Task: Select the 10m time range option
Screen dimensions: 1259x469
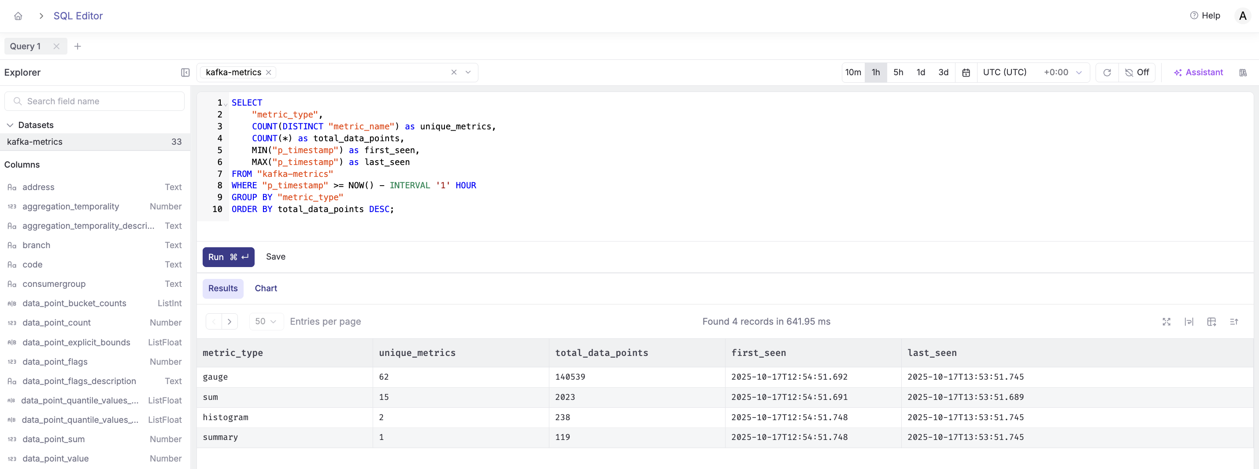Action: coord(853,73)
